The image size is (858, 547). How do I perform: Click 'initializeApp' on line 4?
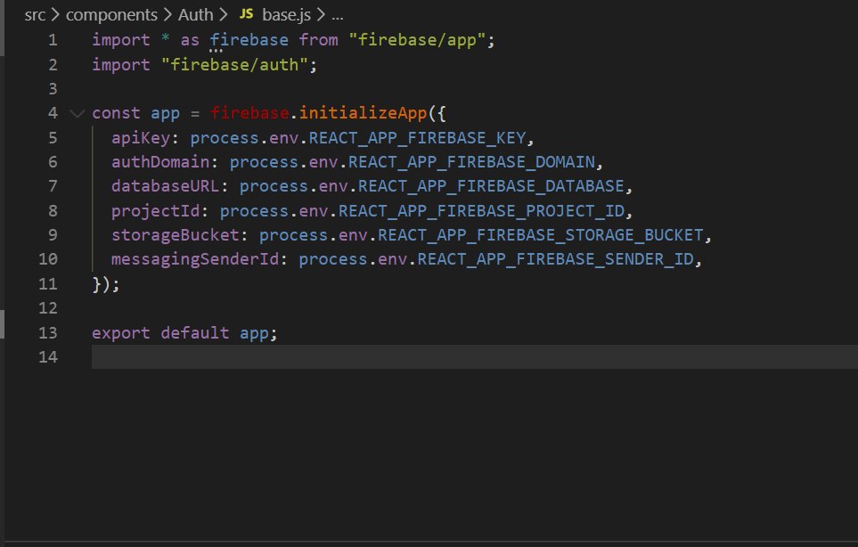(x=363, y=113)
